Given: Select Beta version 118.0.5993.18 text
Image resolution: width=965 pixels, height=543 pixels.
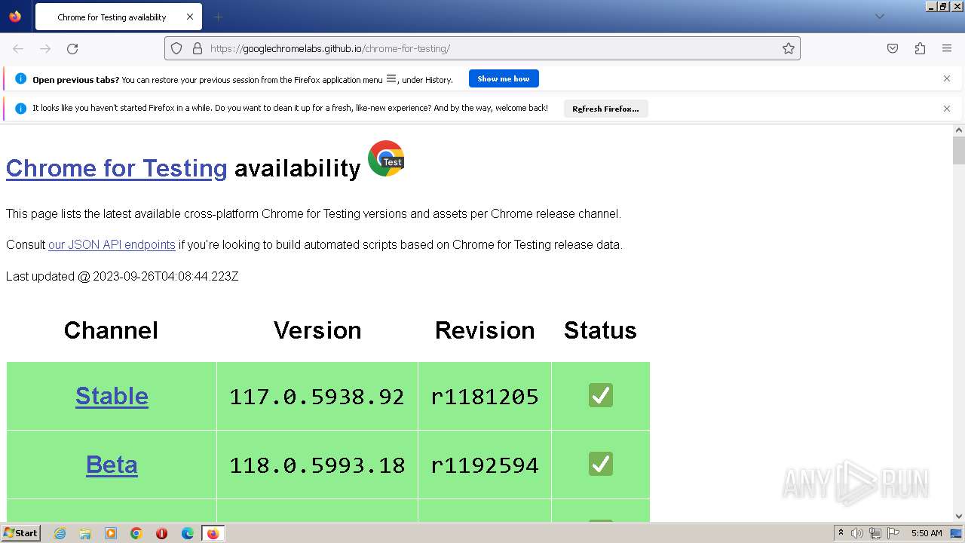Looking at the screenshot, I should pos(317,465).
